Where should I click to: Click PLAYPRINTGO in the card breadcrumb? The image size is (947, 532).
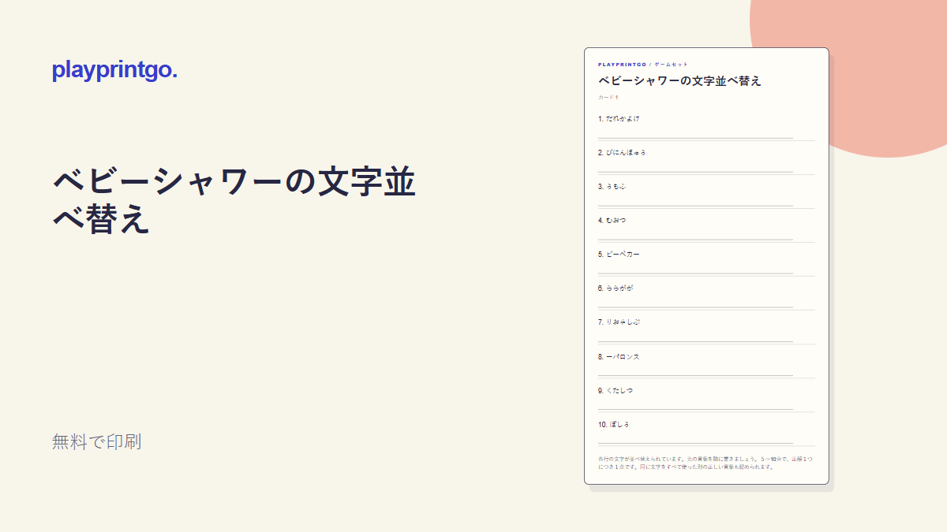pos(623,64)
